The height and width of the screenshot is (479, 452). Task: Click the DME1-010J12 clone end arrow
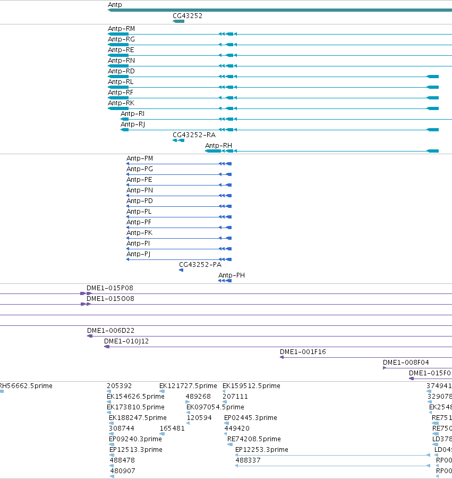click(x=107, y=347)
